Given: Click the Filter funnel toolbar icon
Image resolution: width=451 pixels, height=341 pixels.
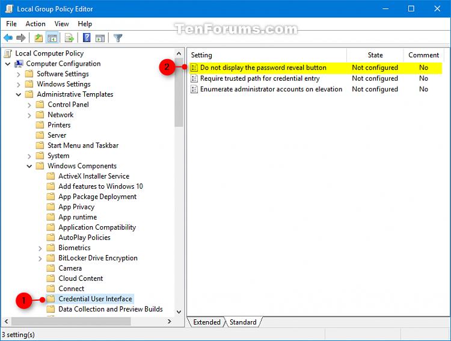Looking at the screenshot, I should [118, 38].
